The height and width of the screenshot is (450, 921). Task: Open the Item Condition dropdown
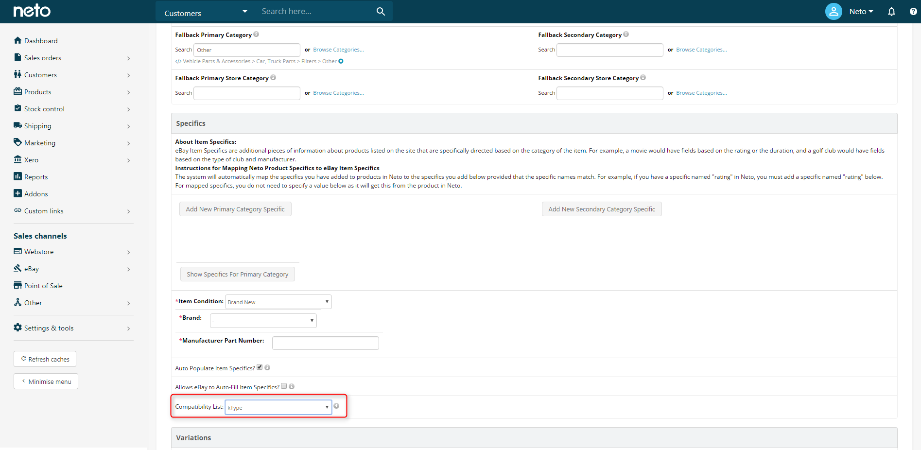coord(278,302)
